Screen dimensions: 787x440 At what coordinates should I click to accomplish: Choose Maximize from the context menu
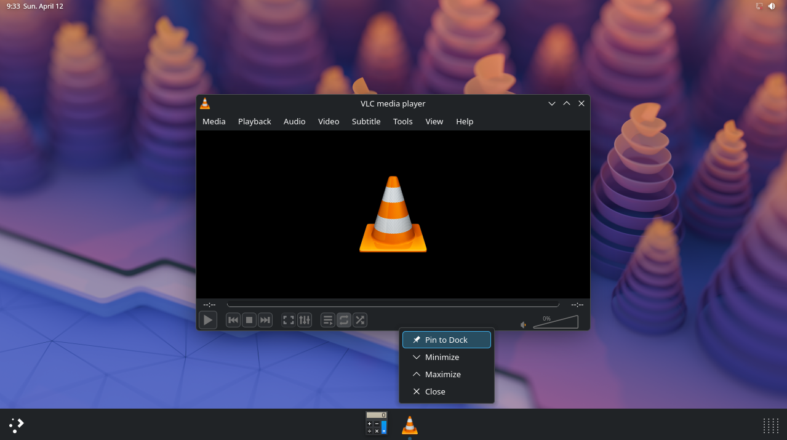coord(442,374)
